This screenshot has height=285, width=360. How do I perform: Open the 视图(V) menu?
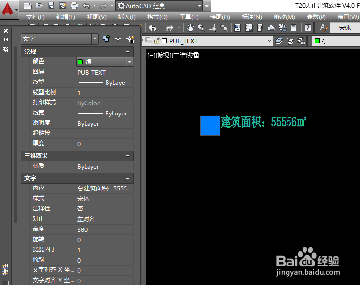[x=96, y=17]
